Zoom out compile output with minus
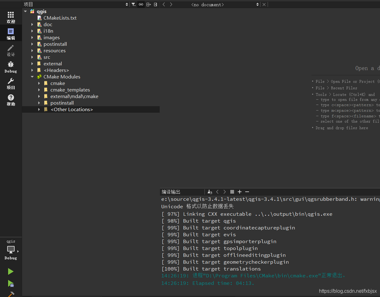Screen dimensions: 380x297 247,192
